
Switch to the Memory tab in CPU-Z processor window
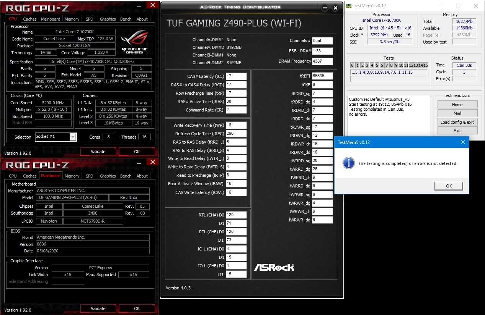(x=72, y=19)
